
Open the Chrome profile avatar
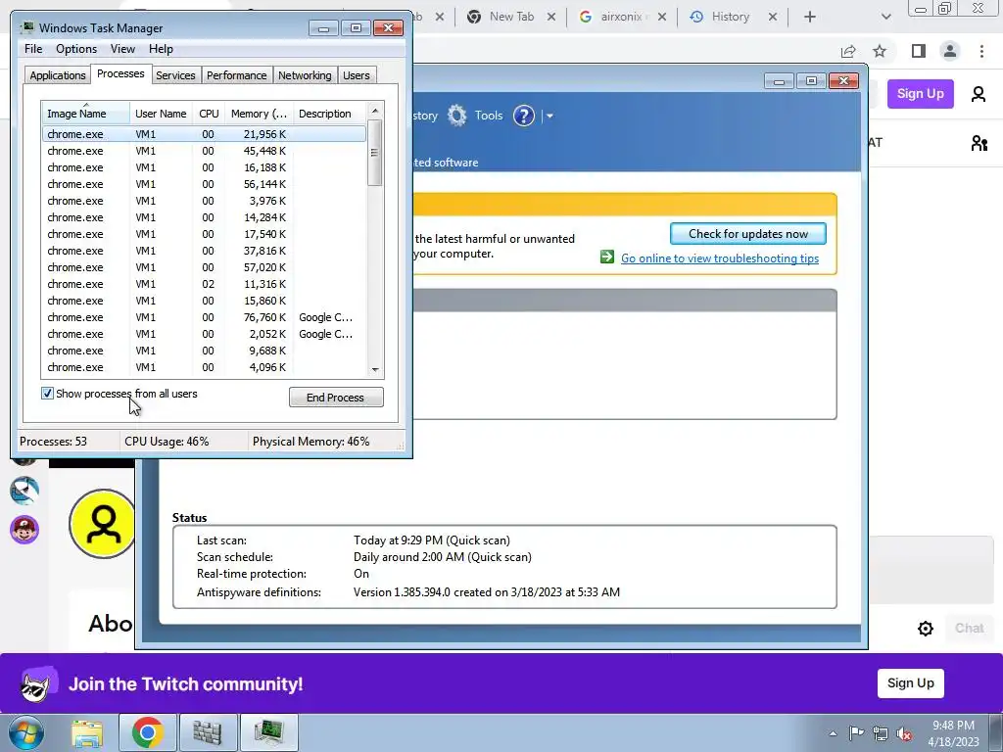pos(950,51)
